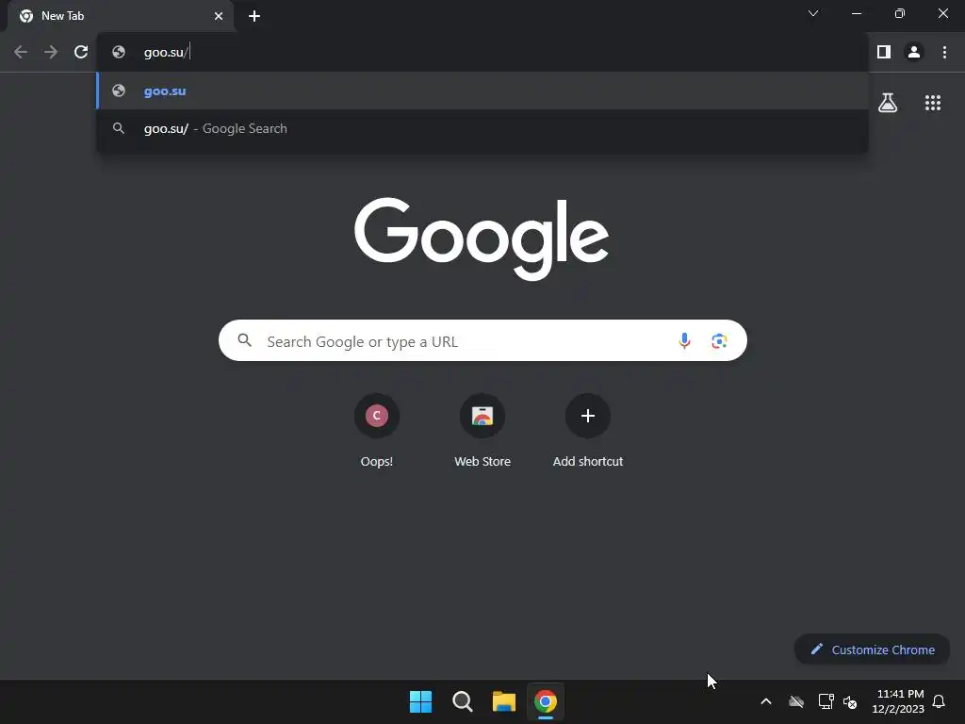The width and height of the screenshot is (965, 724).
Task: Add a new shortcut tile
Action: tap(588, 432)
